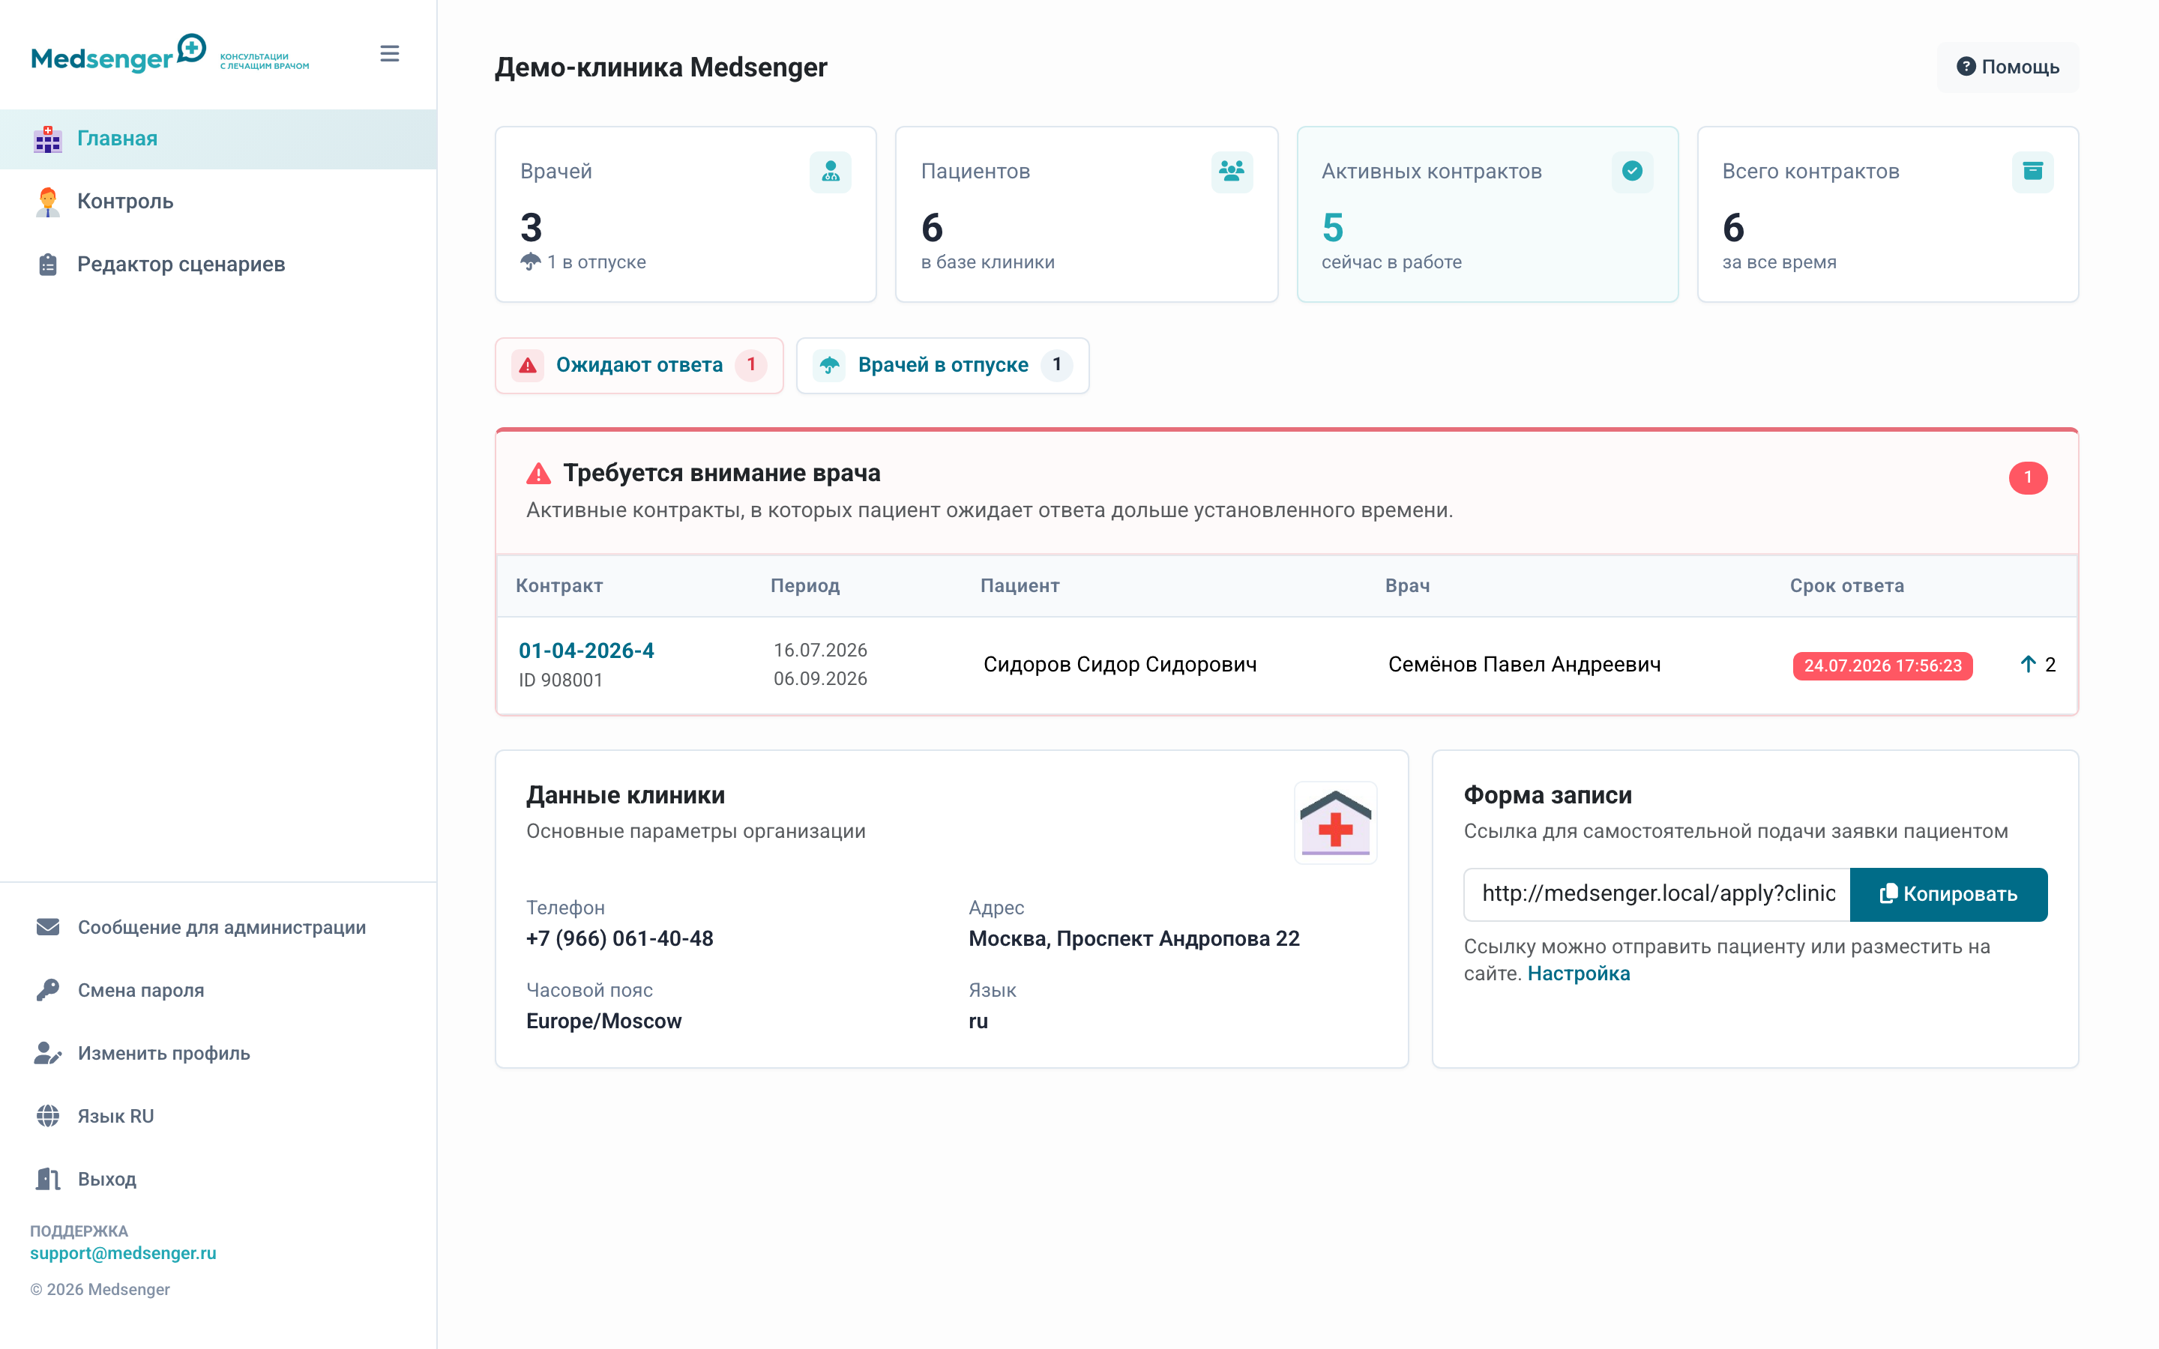Click the Контракт column header
The image size is (2159, 1349).
tap(559, 586)
